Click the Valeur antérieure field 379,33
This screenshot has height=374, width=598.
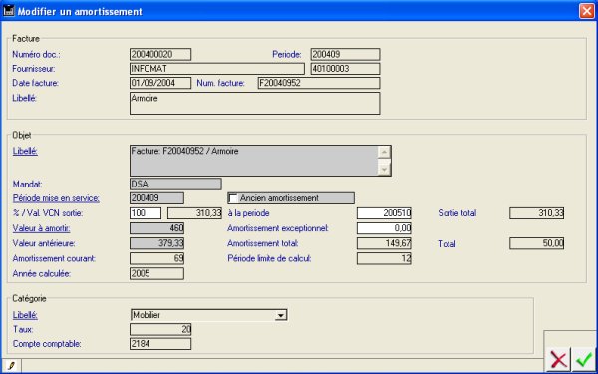[156, 243]
